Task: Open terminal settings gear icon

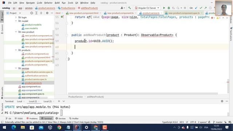Action: click(222, 101)
